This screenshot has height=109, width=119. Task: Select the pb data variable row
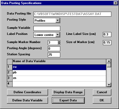[59, 73]
